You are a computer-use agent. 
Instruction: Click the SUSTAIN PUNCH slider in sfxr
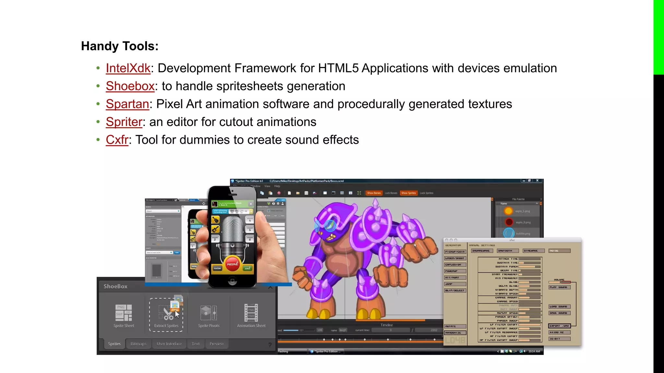pyautogui.click(x=529, y=267)
